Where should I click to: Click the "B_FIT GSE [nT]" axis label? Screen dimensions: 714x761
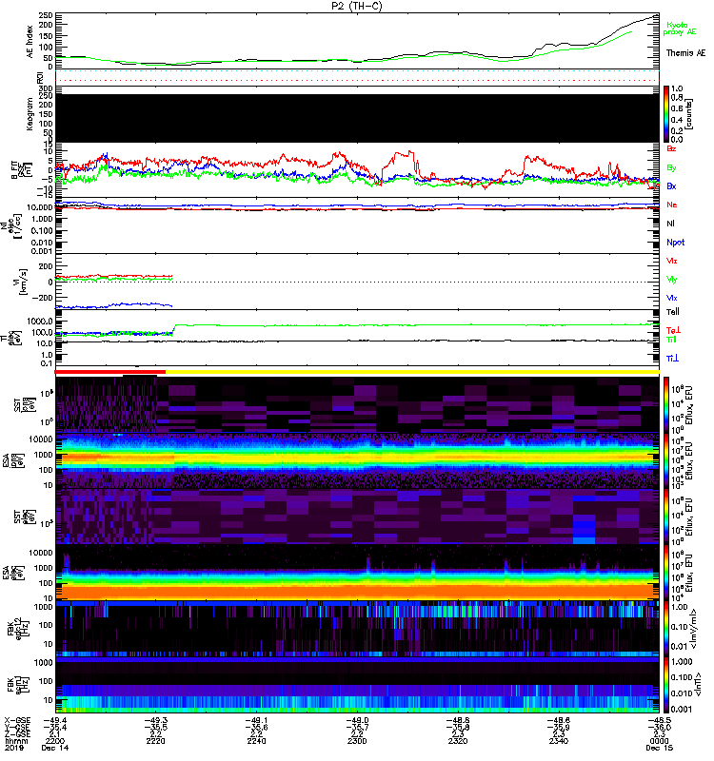pyautogui.click(x=21, y=170)
